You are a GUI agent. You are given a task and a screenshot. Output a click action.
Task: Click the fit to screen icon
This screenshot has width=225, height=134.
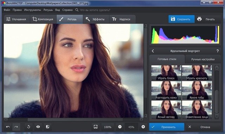tap(96, 127)
